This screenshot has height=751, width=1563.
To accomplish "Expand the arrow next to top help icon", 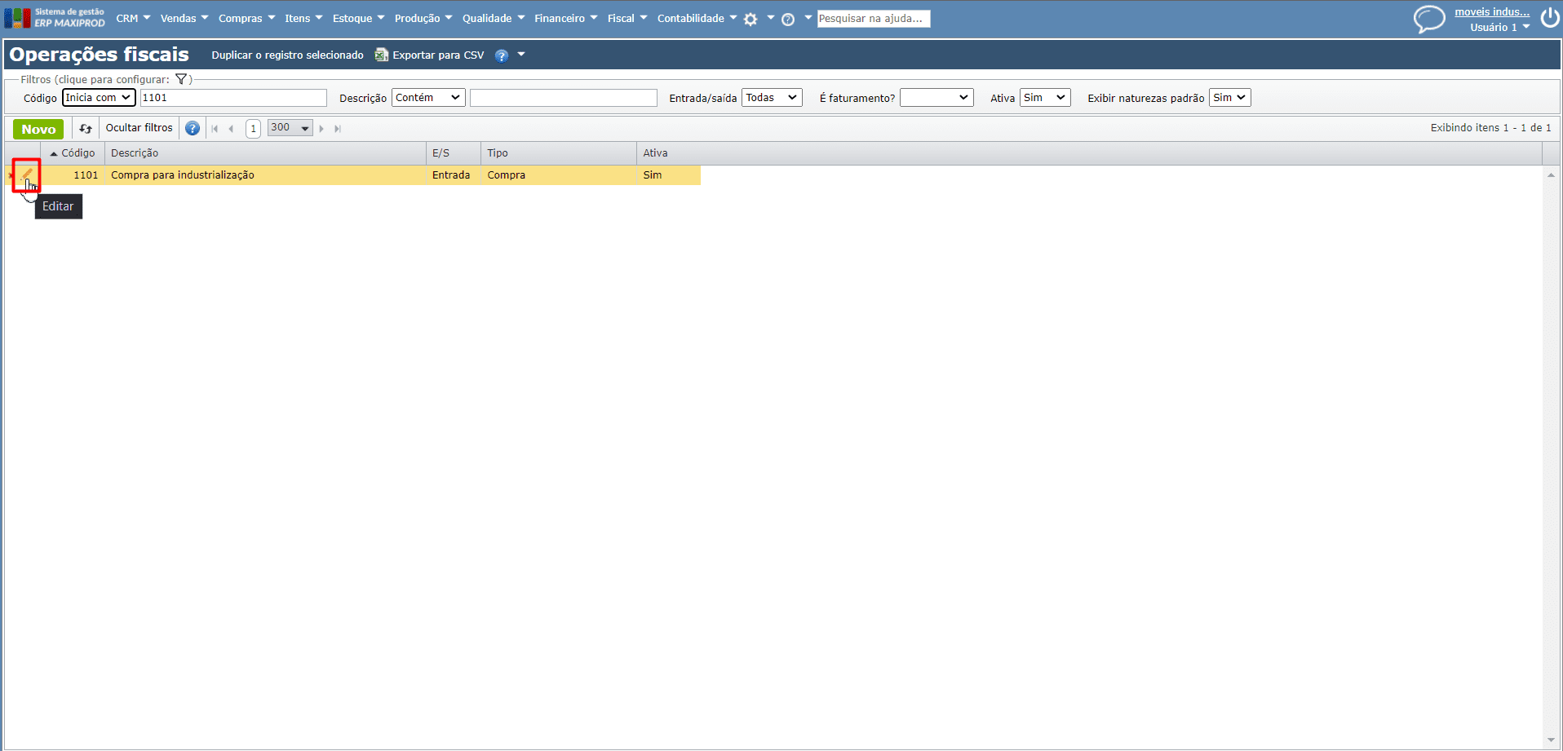I will 808,17.
